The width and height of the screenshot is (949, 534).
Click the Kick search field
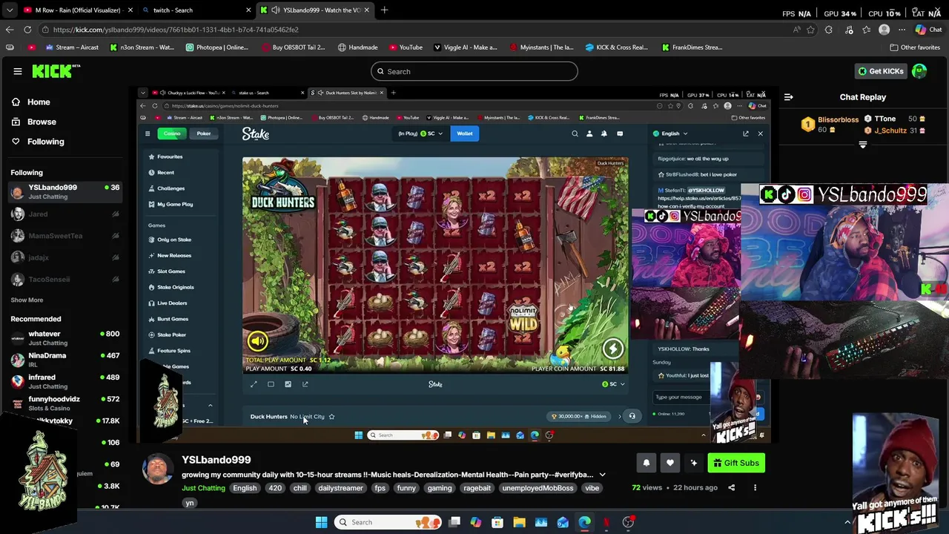tap(474, 71)
